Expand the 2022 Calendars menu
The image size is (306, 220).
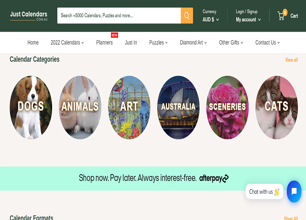(67, 43)
